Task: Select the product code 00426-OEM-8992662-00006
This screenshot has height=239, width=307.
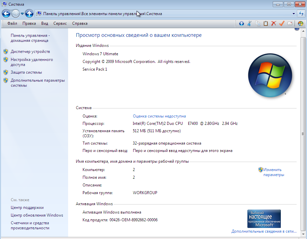Action: 134,220
